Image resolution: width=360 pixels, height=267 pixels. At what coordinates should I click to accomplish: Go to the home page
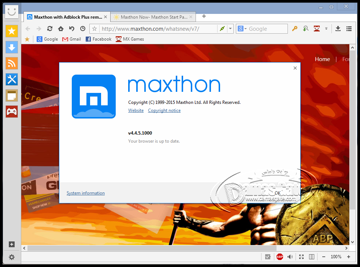click(x=61, y=29)
